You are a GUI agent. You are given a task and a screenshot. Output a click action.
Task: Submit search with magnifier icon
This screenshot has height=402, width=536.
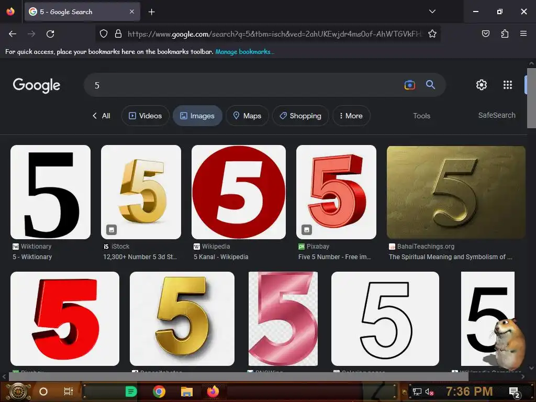click(x=430, y=85)
